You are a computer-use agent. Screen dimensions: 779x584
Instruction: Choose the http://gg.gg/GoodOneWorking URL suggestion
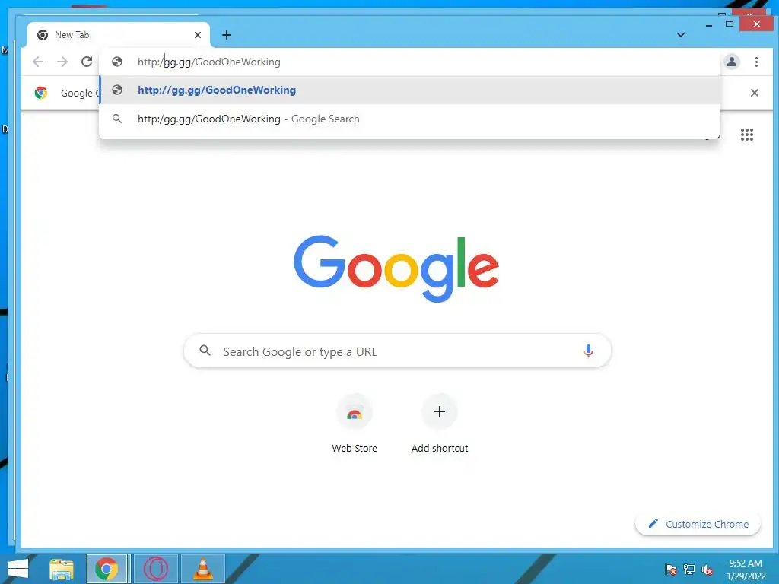(x=409, y=90)
